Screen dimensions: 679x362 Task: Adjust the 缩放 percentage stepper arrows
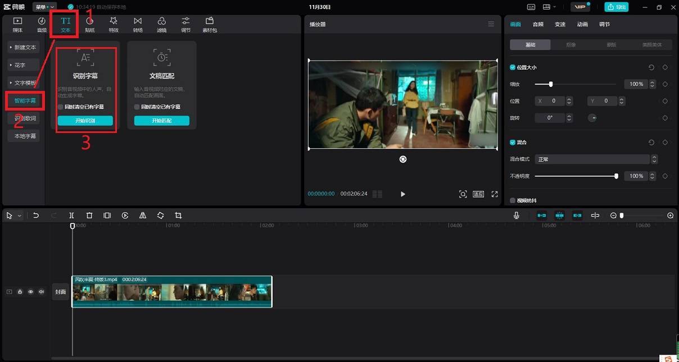[x=652, y=84]
